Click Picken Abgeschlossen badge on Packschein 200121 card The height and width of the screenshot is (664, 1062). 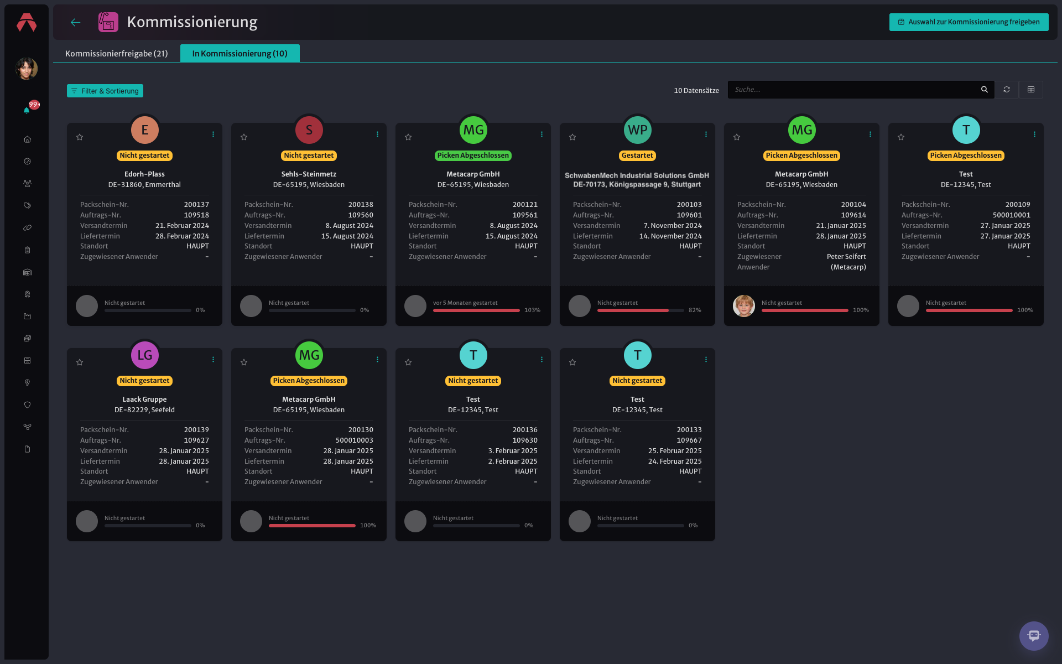[473, 155]
